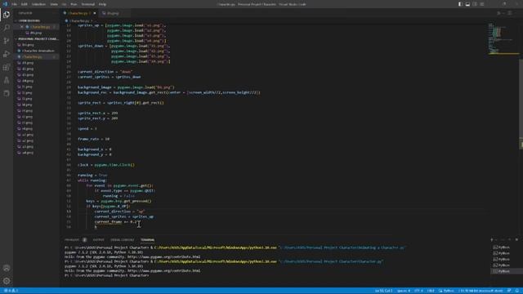Open the Run and Debug view

click(x=7, y=54)
